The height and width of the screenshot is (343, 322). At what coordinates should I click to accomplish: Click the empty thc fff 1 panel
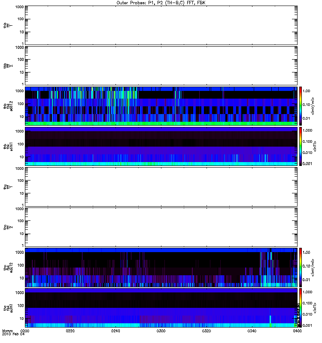point(161,187)
